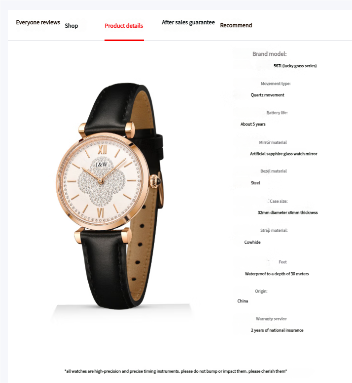Click Waterproof to 30 meters text
This screenshot has width=352, height=383.
tap(277, 274)
